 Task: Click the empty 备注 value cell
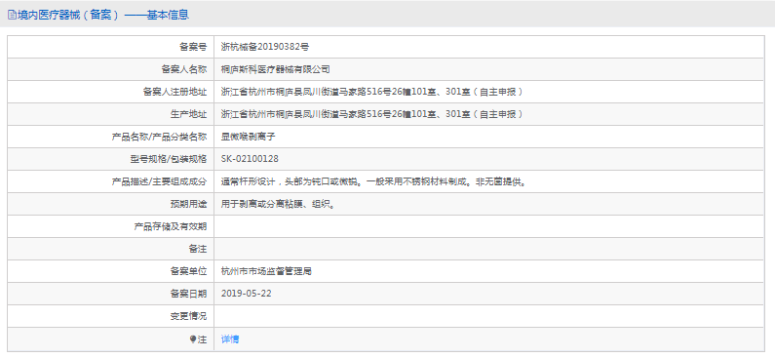(488, 249)
